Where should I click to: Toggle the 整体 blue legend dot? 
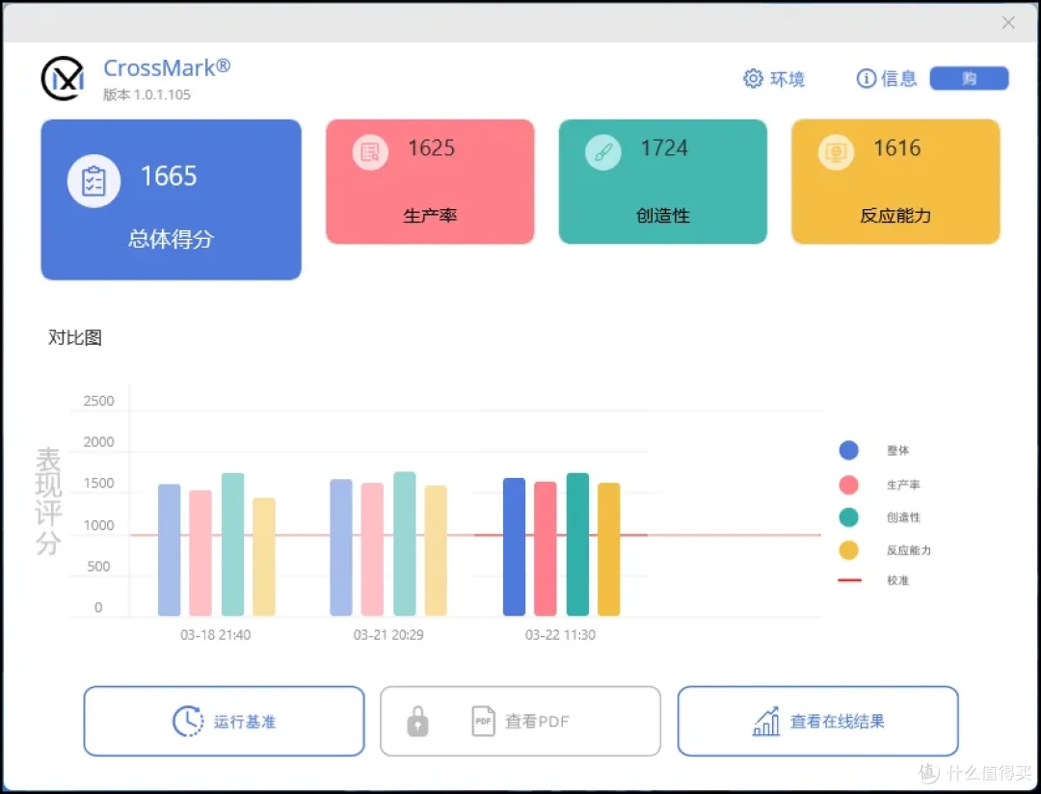pyautogui.click(x=848, y=450)
